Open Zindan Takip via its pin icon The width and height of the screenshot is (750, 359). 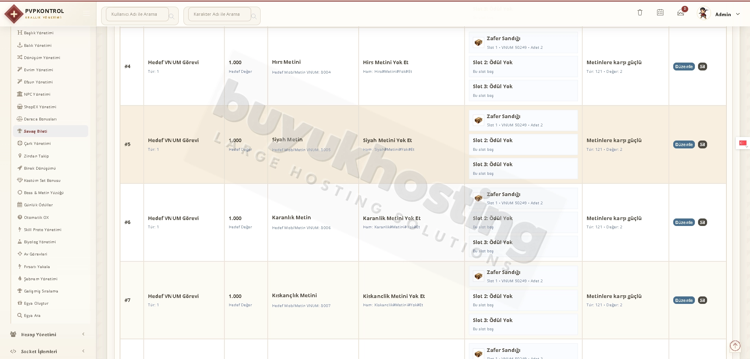click(x=20, y=156)
